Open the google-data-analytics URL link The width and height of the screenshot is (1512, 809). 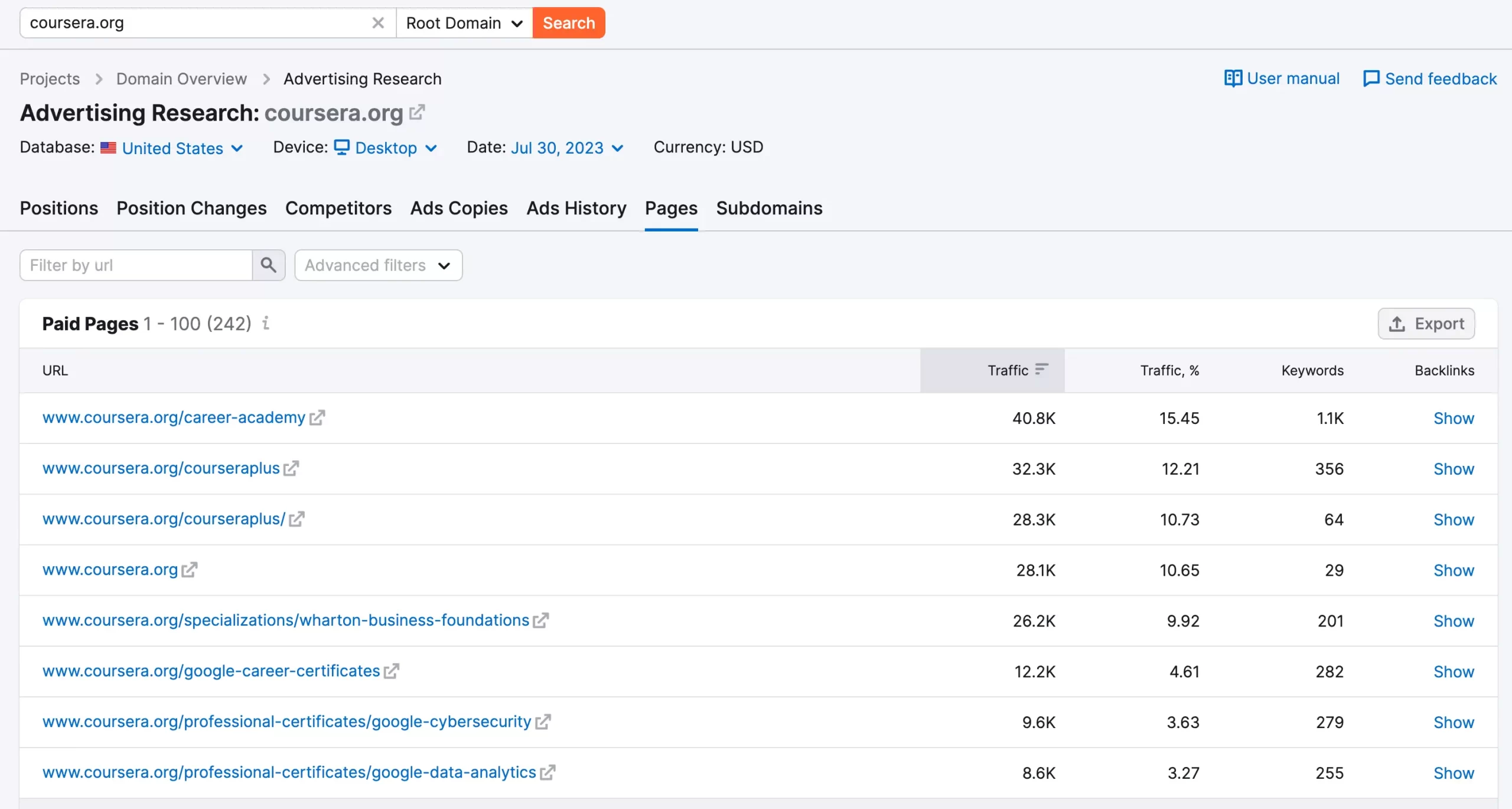click(x=289, y=773)
